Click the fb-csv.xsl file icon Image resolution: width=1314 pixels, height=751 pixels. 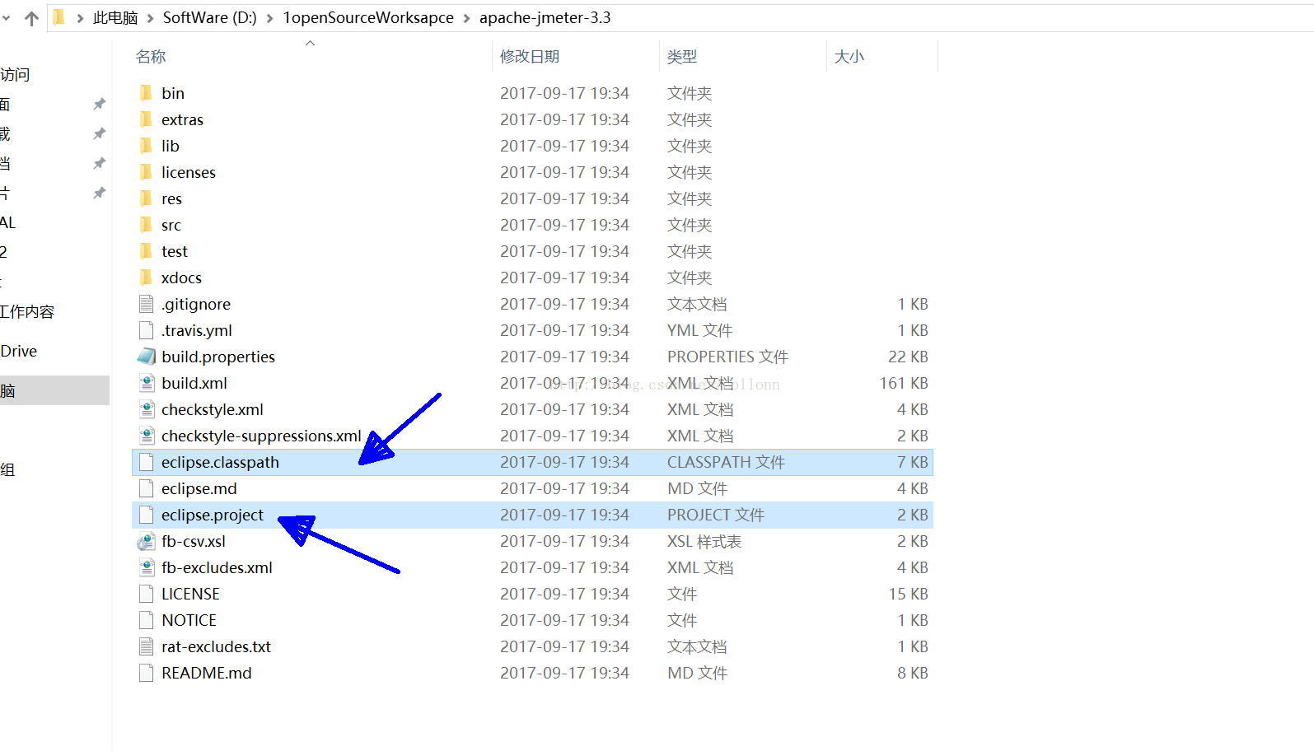147,541
